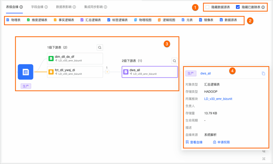Image resolution: width=273 pixels, height=164 pixels.
Task: Click 申请权限 to request permission
Action: coord(221,142)
